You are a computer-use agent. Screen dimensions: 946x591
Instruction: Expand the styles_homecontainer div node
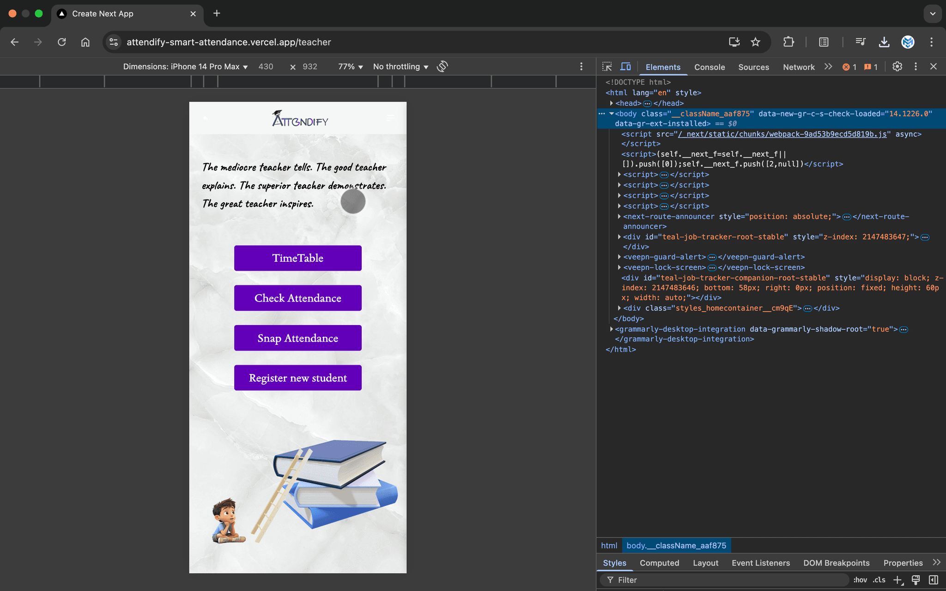click(619, 308)
